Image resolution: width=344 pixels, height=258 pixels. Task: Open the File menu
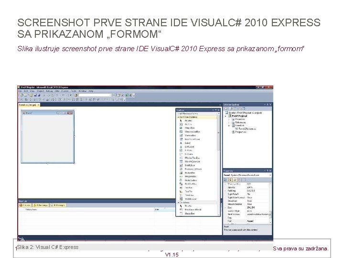(20, 91)
